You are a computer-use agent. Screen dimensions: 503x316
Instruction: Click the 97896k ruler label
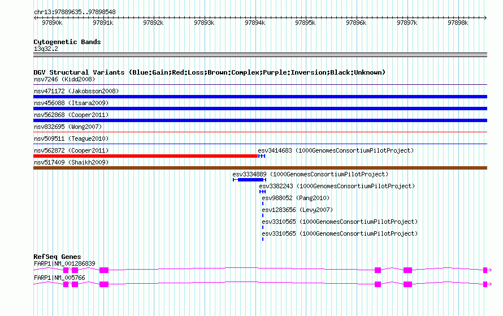coord(356,23)
